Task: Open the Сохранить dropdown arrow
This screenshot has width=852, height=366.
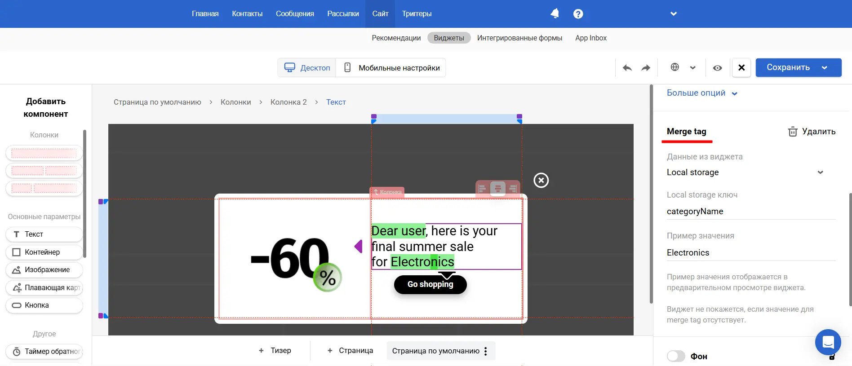Action: [825, 68]
